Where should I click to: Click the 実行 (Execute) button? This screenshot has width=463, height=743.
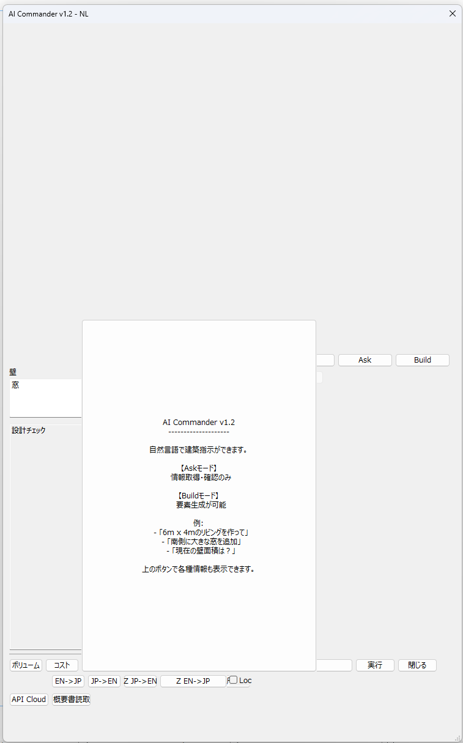tap(375, 665)
